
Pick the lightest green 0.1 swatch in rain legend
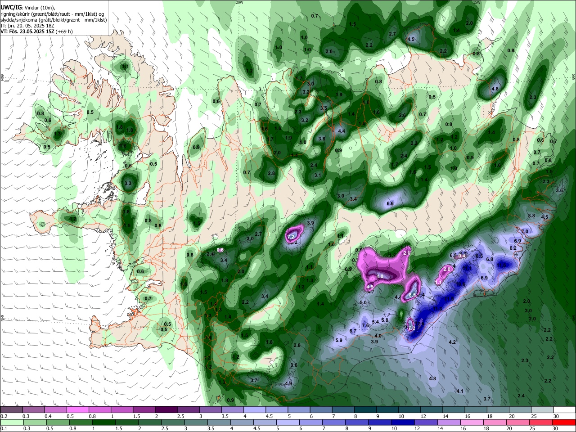pos(12,422)
